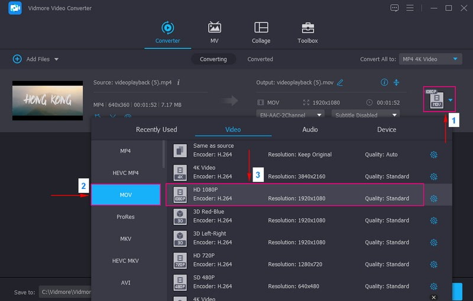Expand the Subtitle Disabled dropdown
This screenshot has height=301, width=473.
coord(365,114)
